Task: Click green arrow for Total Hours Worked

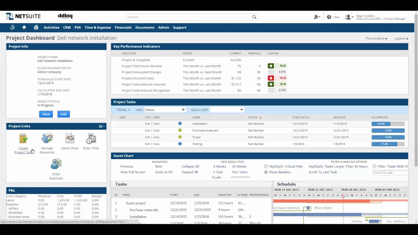Action: pyautogui.click(x=271, y=66)
